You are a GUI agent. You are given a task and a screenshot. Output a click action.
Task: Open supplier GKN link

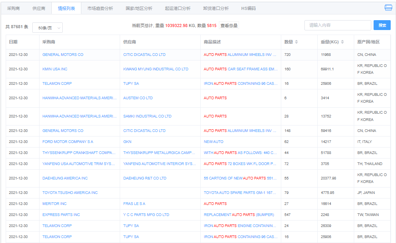(127, 142)
